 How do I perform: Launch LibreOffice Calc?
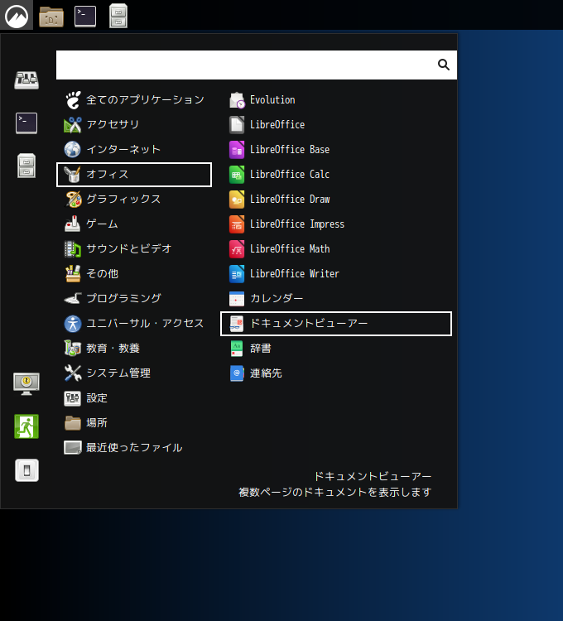[x=336, y=174]
